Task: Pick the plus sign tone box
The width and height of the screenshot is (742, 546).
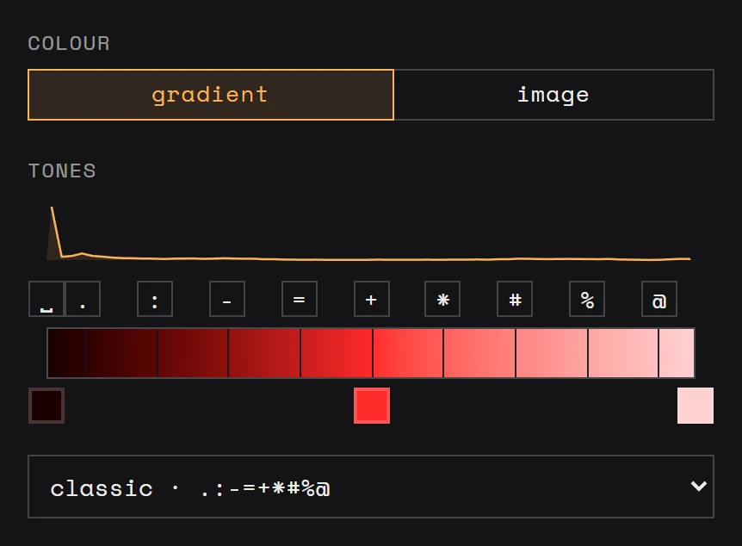Action: [372, 299]
